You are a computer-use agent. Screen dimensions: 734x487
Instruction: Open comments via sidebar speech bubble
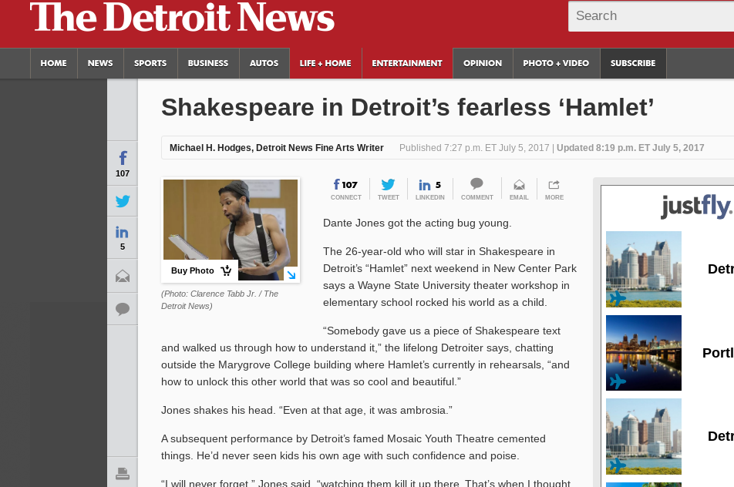click(x=123, y=309)
